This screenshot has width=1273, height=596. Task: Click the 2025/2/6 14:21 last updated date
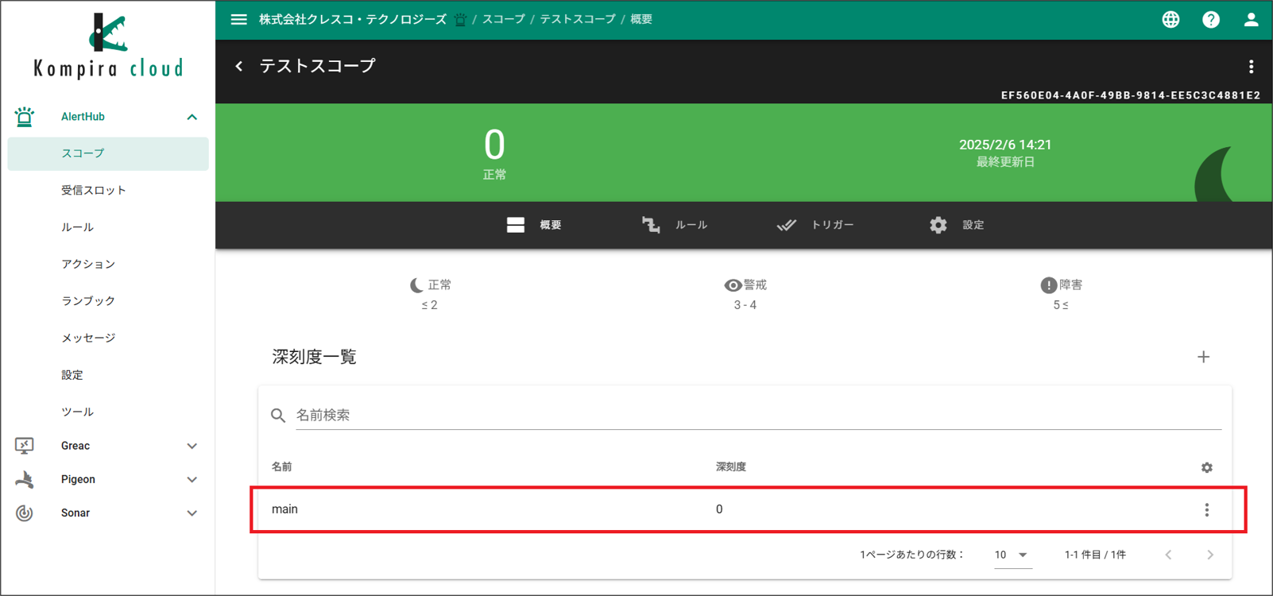coord(1005,145)
